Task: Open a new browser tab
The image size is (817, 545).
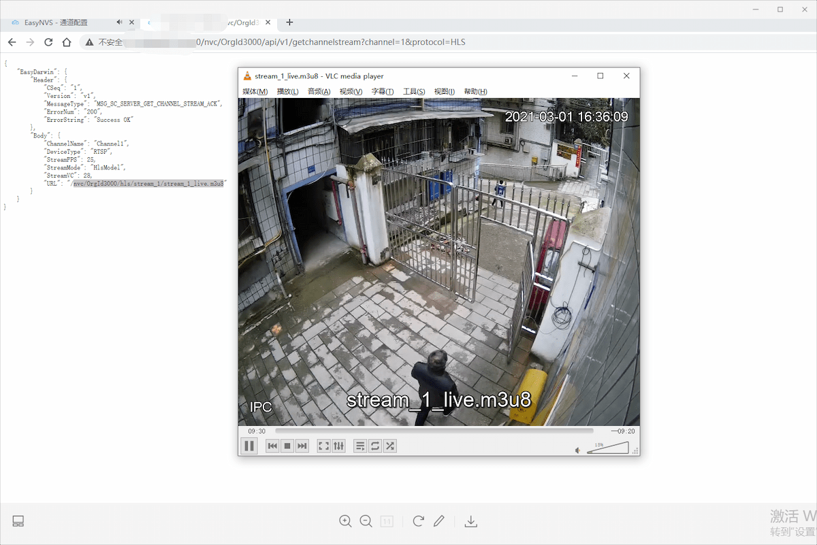Action: coord(290,22)
